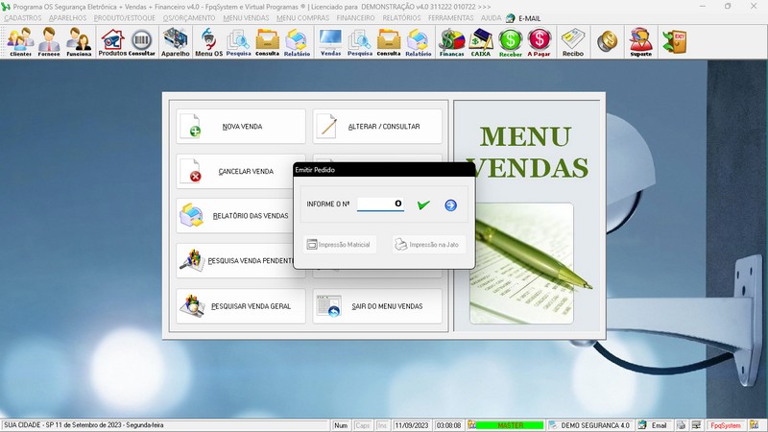The width and height of the screenshot is (768, 432).
Task: Focus the INFORME O Nº input field
Action: 380,204
